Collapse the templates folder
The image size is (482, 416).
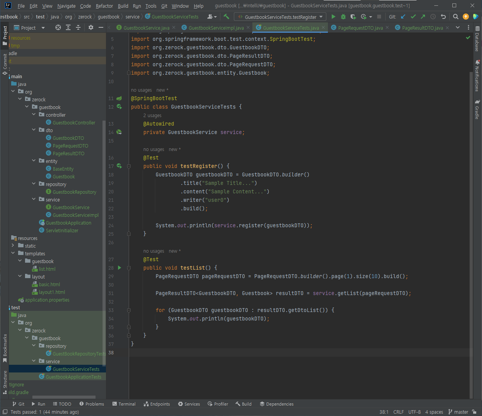pos(13,253)
